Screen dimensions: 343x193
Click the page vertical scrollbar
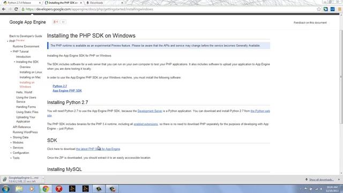click(x=341, y=77)
